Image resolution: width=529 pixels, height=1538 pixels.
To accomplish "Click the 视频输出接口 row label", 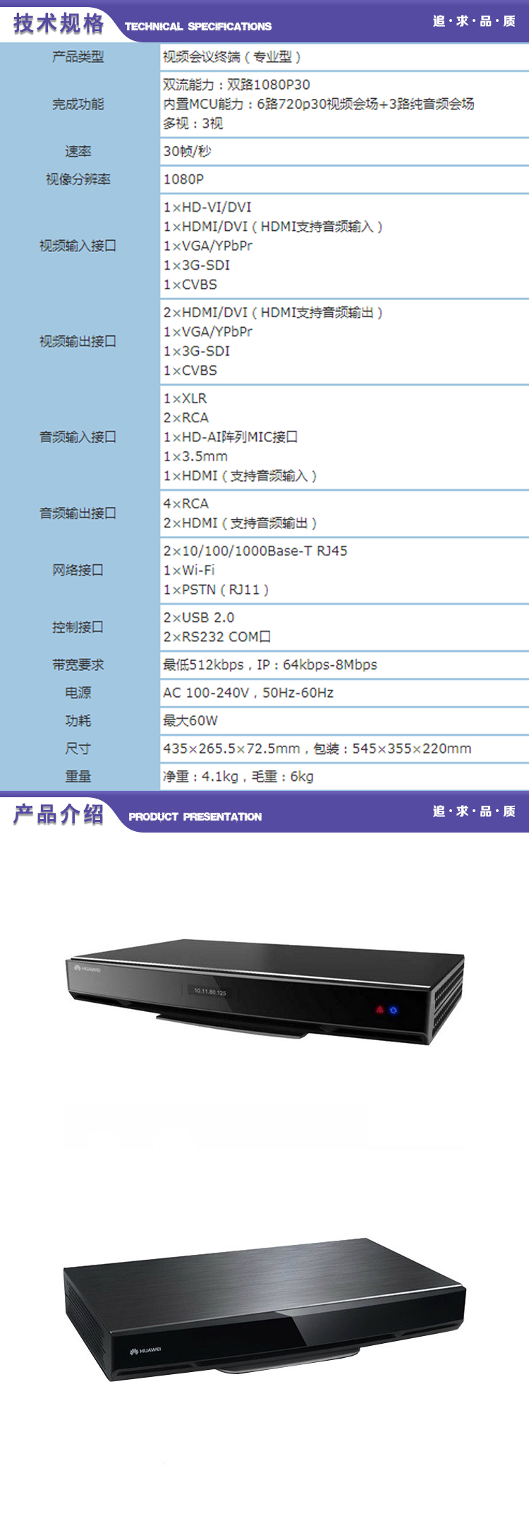I will (x=78, y=342).
